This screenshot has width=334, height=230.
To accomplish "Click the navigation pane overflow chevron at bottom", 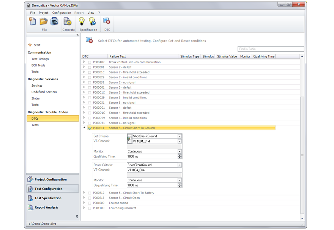I will tap(77, 217).
